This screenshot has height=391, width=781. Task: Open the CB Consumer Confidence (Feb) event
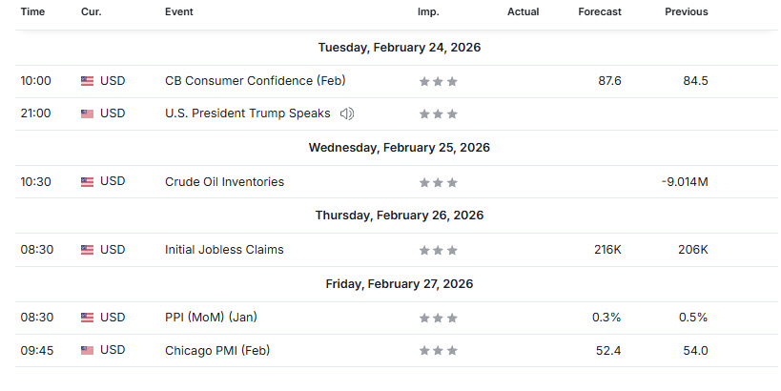click(x=255, y=81)
